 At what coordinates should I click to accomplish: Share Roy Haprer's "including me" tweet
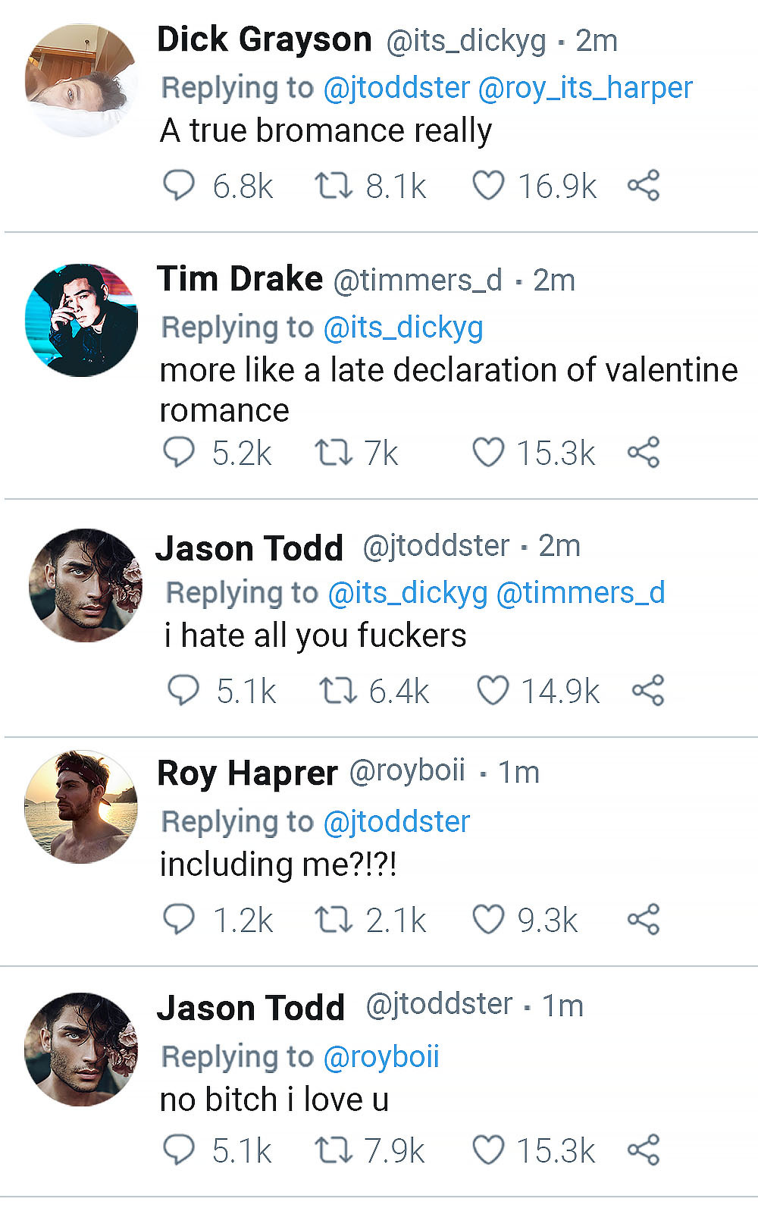pyautogui.click(x=644, y=919)
